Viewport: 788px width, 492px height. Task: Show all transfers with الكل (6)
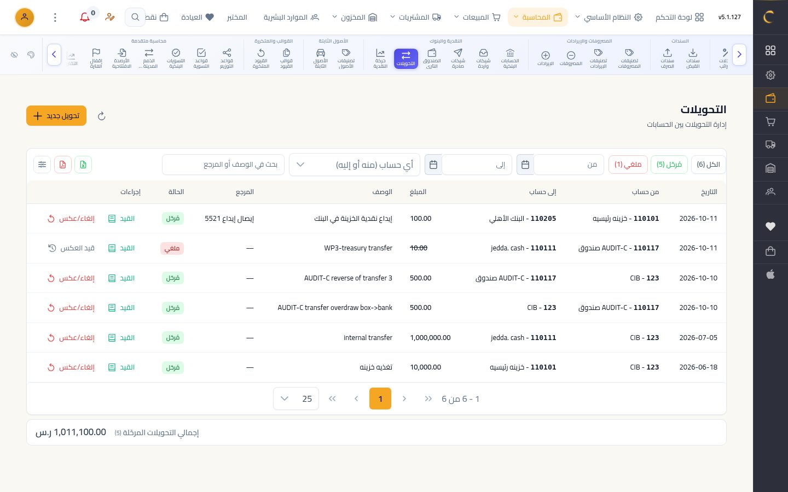709,165
